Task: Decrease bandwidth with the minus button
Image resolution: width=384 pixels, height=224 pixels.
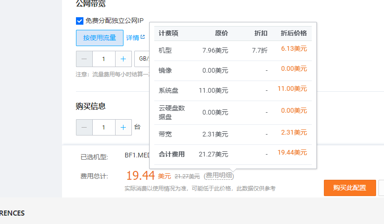Action: [84, 59]
